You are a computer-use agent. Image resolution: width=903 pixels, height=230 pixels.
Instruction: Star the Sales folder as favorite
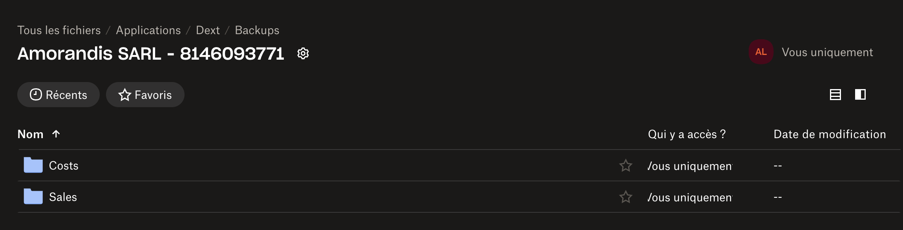tap(625, 197)
